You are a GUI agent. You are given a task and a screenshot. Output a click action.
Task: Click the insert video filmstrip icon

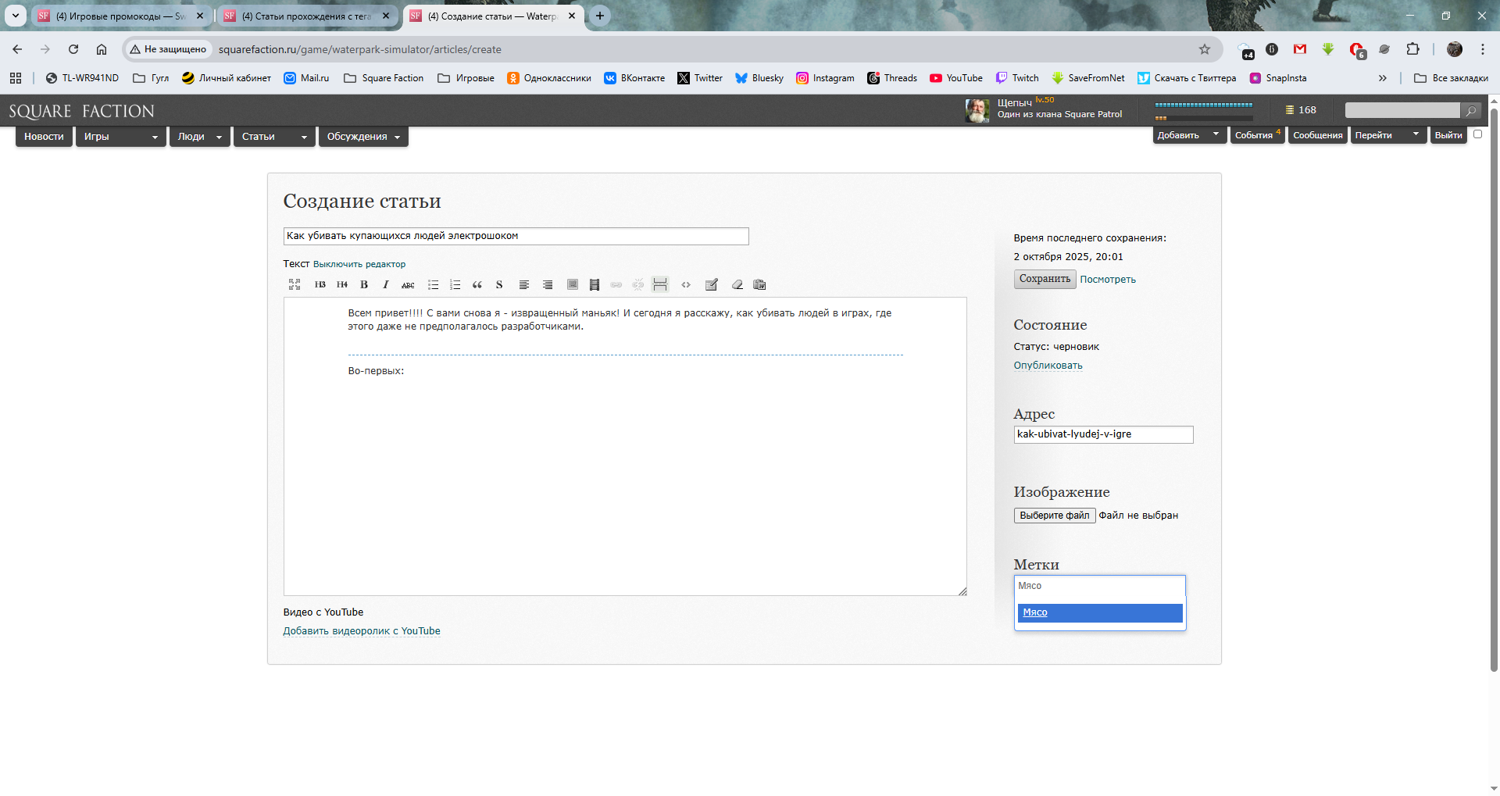point(595,284)
